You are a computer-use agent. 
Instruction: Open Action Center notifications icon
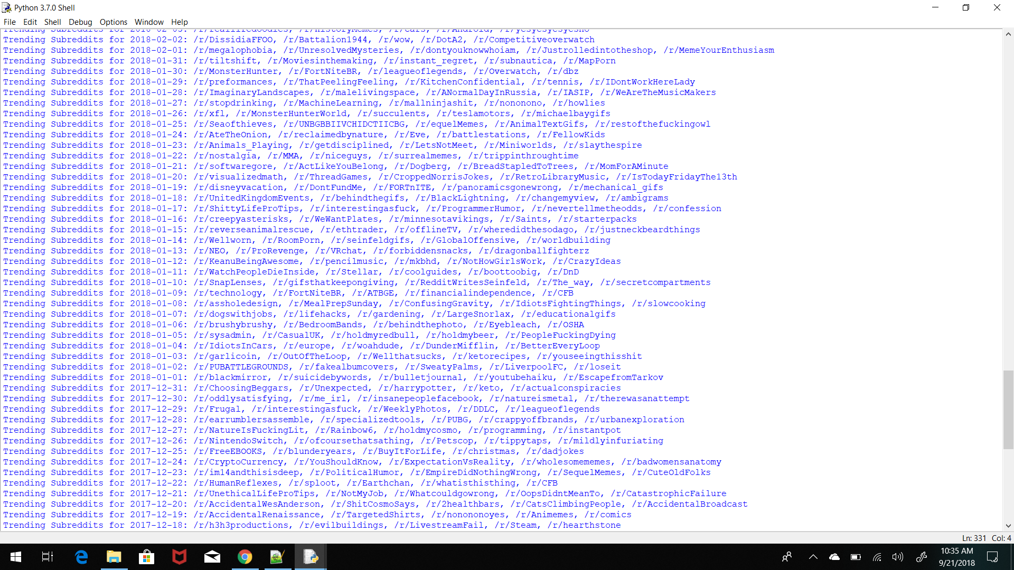click(x=993, y=557)
